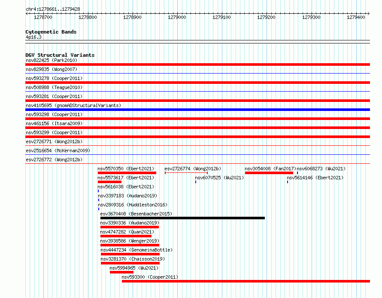Open nsv3054008 (Fan2017) label
Viewport: 382px width, 298px height.
(x=270, y=169)
